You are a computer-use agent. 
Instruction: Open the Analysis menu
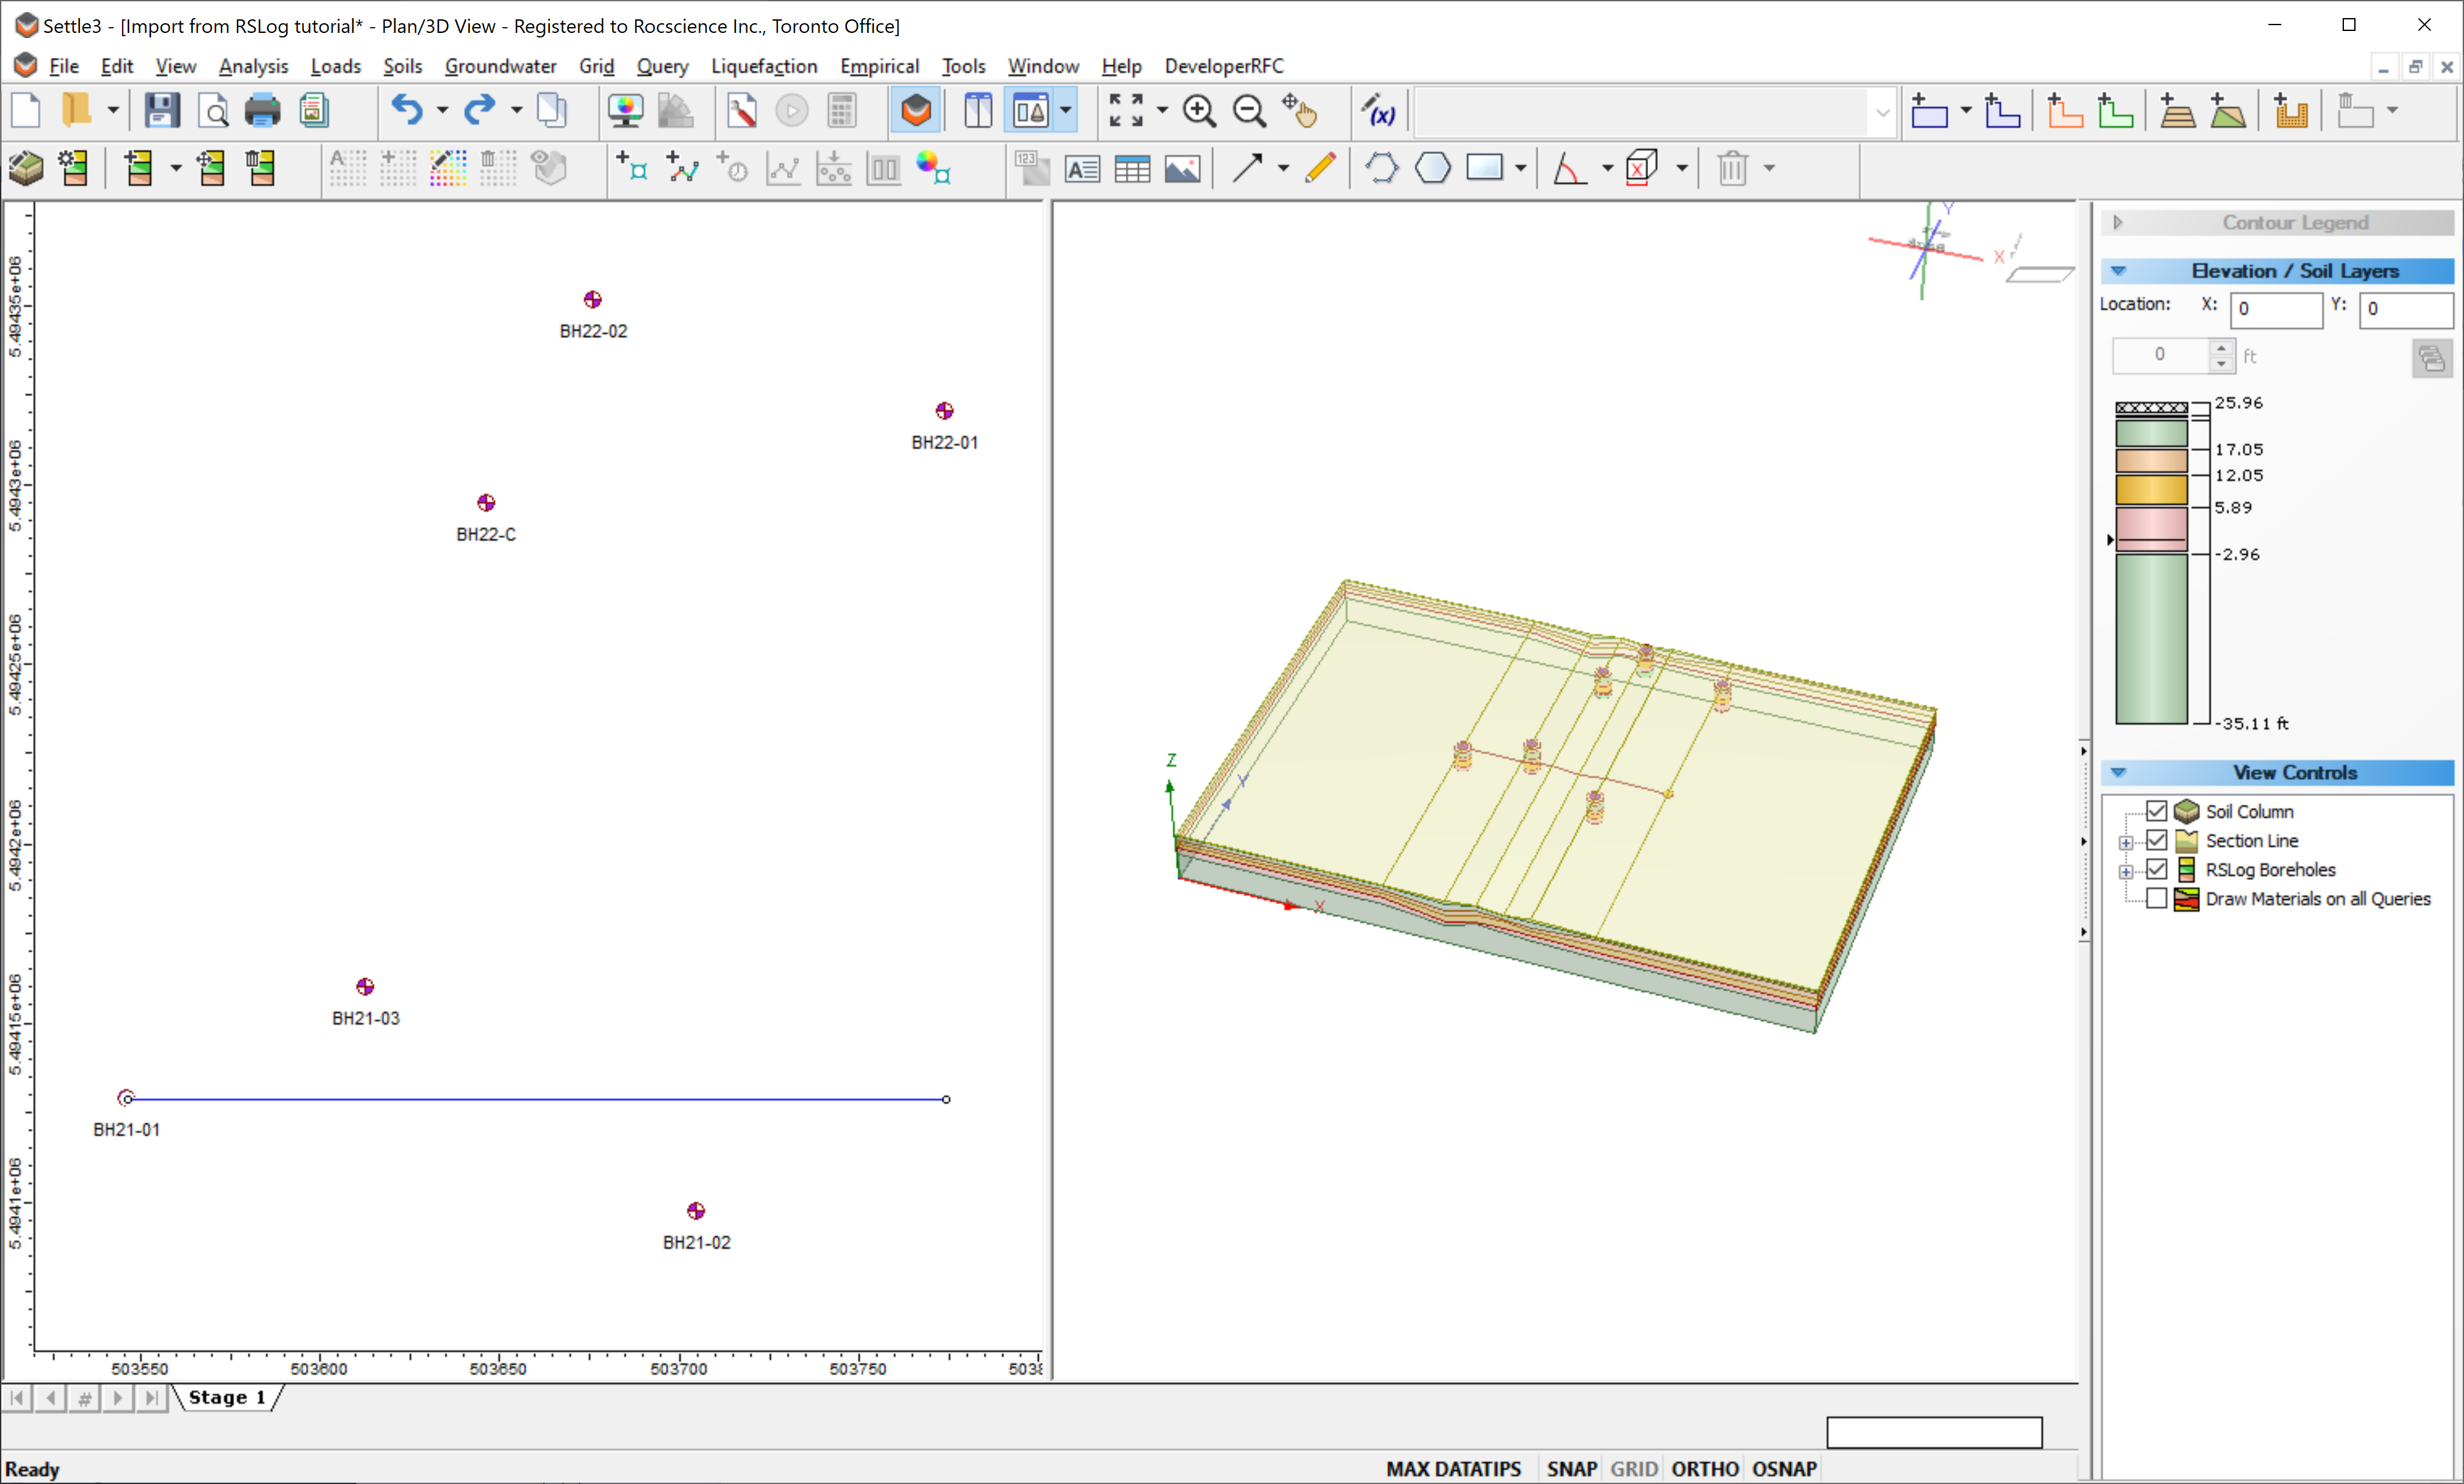pos(253,66)
